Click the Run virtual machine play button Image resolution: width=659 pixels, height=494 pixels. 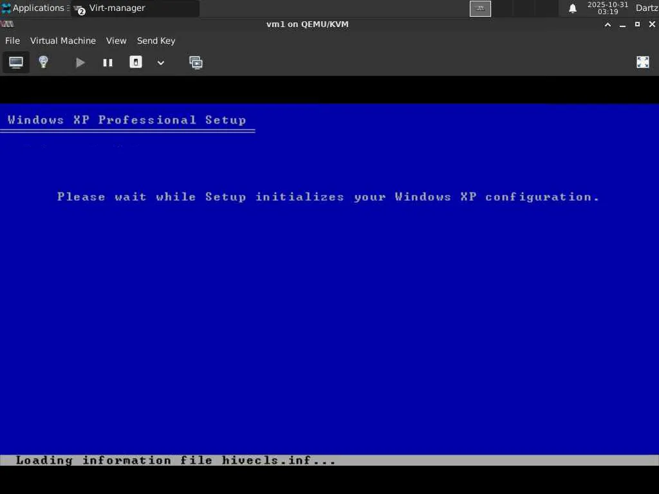[80, 62]
